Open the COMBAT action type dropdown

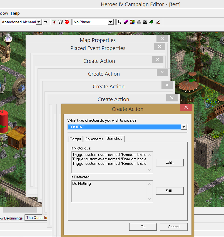point(184,127)
